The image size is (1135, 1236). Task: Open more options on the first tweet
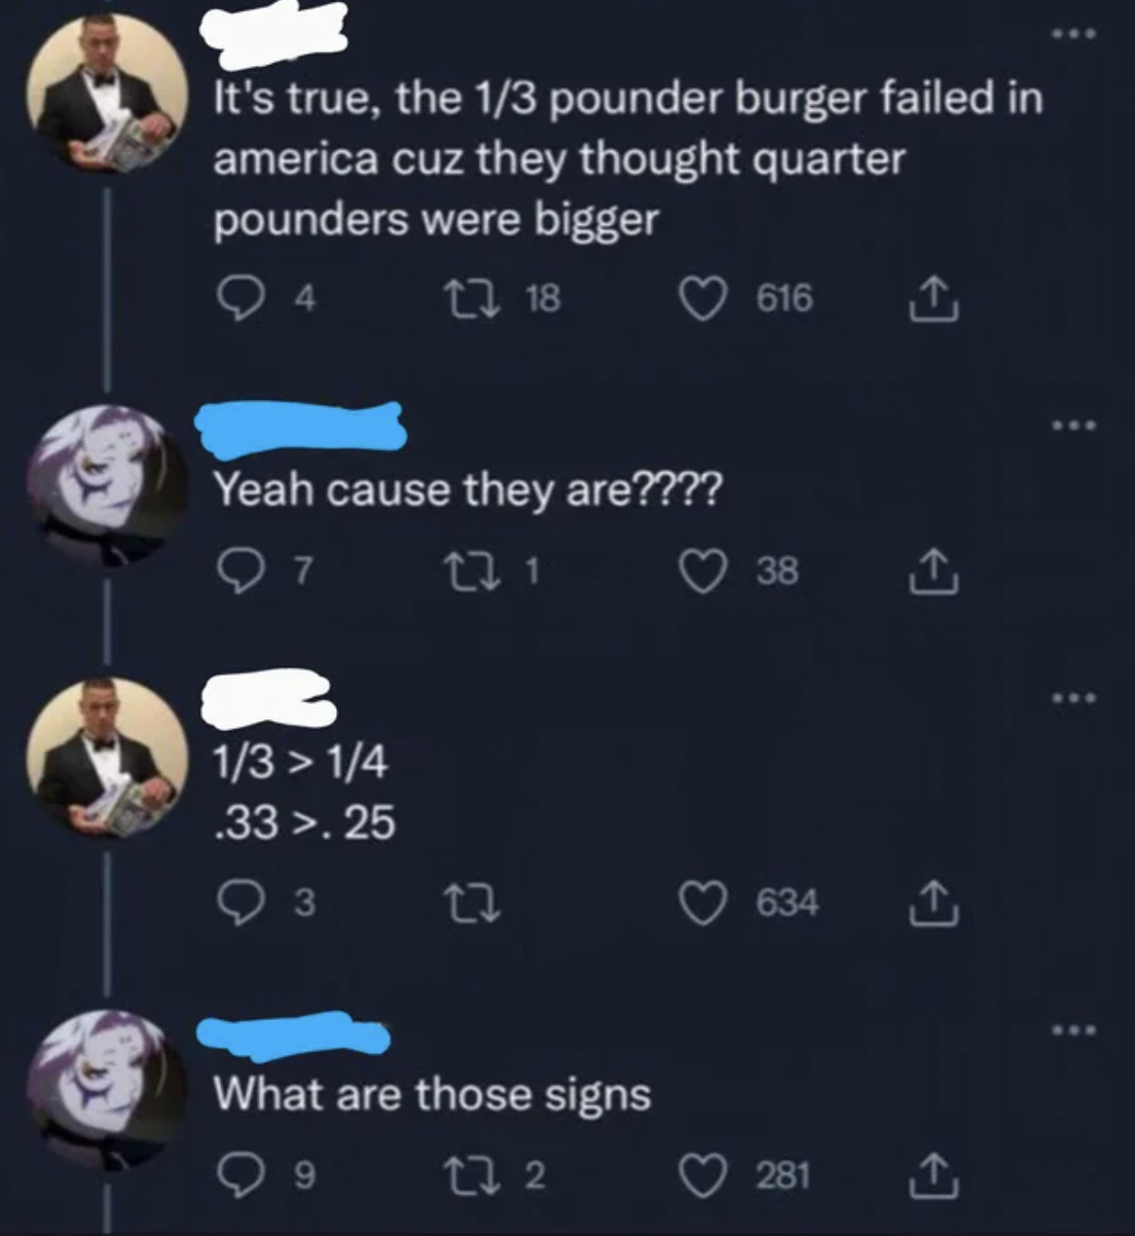click(x=1074, y=34)
